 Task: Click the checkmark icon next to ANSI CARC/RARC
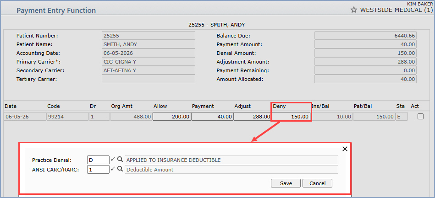click(x=113, y=169)
